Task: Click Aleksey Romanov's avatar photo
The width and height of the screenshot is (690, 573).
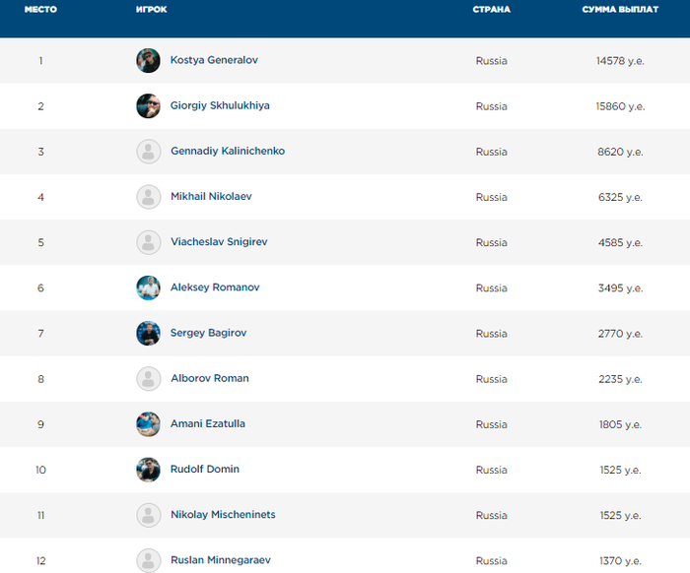Action: [148, 287]
